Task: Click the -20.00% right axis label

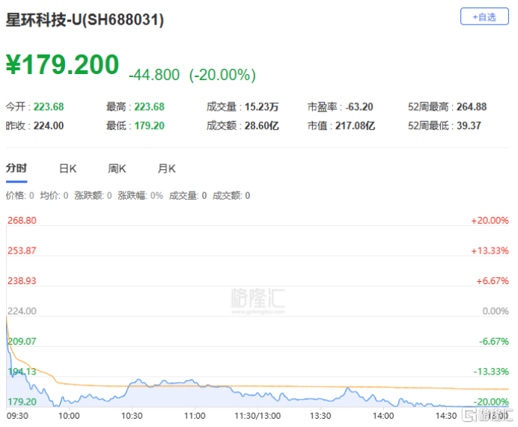Action: [491, 402]
